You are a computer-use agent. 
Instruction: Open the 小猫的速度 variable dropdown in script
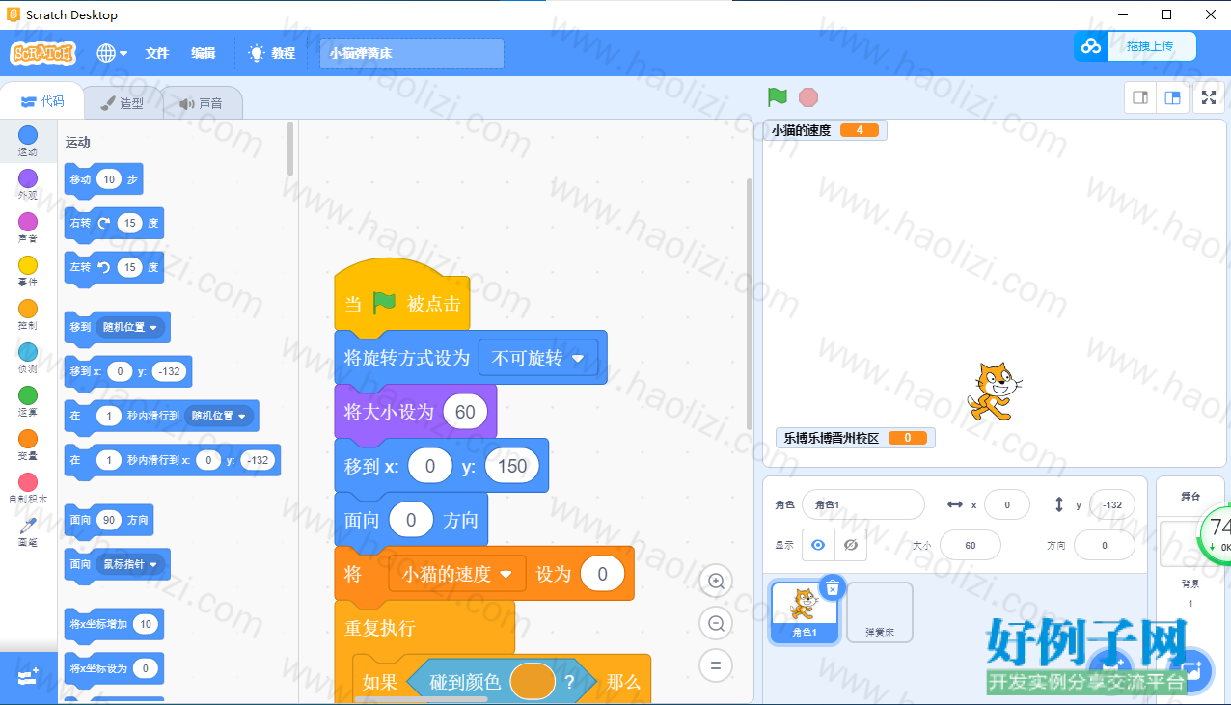(x=457, y=574)
